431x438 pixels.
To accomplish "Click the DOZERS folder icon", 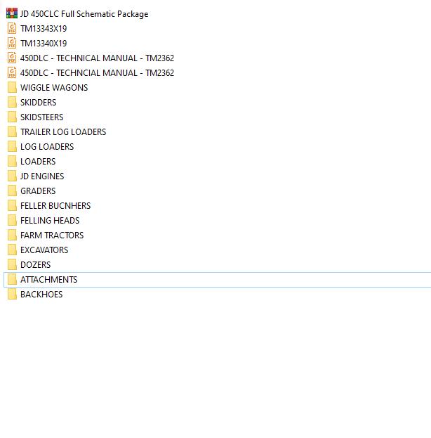I will tap(12, 264).
